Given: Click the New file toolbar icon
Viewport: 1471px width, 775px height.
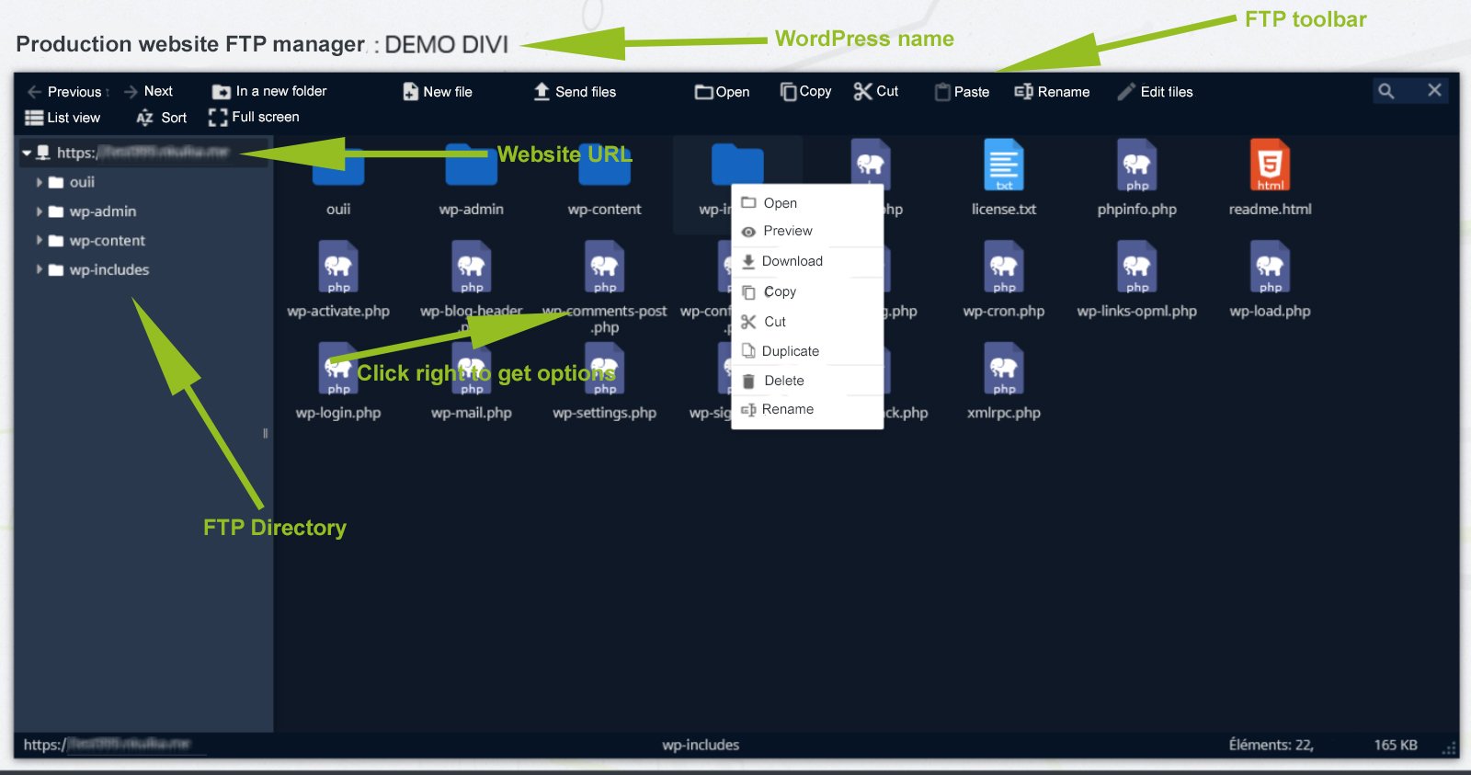Looking at the screenshot, I should coord(411,92).
